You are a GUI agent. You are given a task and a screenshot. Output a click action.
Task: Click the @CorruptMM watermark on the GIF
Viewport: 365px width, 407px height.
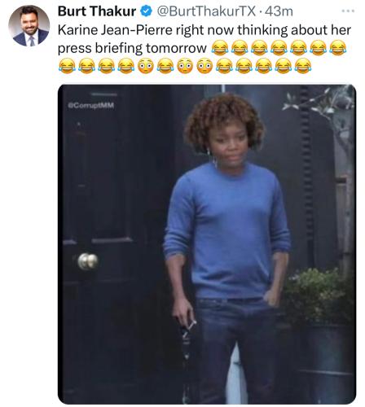coord(91,105)
